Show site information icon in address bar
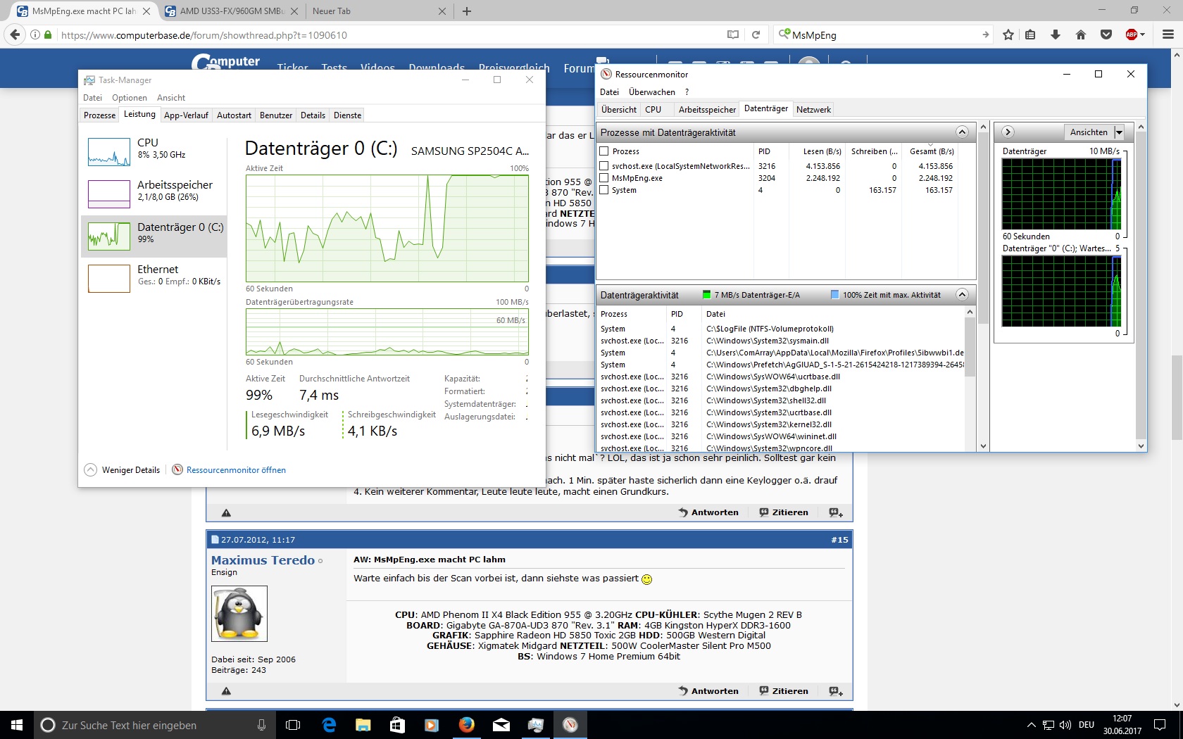Screen dimensions: 1183x739 pyautogui.click(x=35, y=34)
